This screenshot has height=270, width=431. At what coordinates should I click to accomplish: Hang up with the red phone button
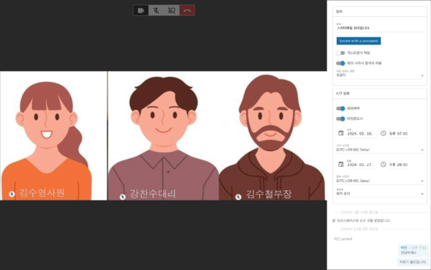[187, 10]
